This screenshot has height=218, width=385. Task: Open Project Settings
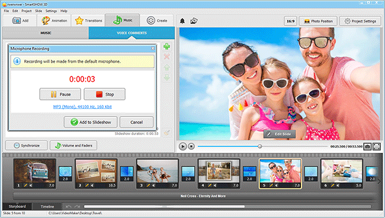[x=360, y=21]
